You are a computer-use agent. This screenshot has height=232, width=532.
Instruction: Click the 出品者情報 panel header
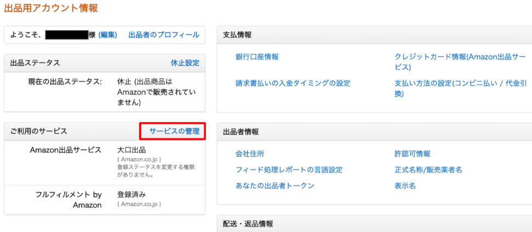[374, 132]
